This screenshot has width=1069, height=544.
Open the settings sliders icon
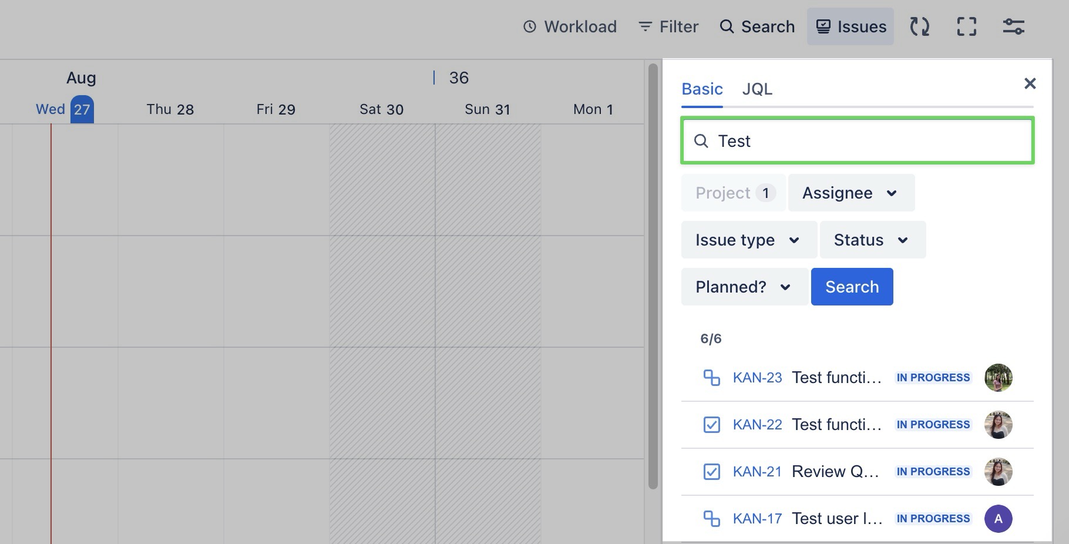pyautogui.click(x=1013, y=26)
